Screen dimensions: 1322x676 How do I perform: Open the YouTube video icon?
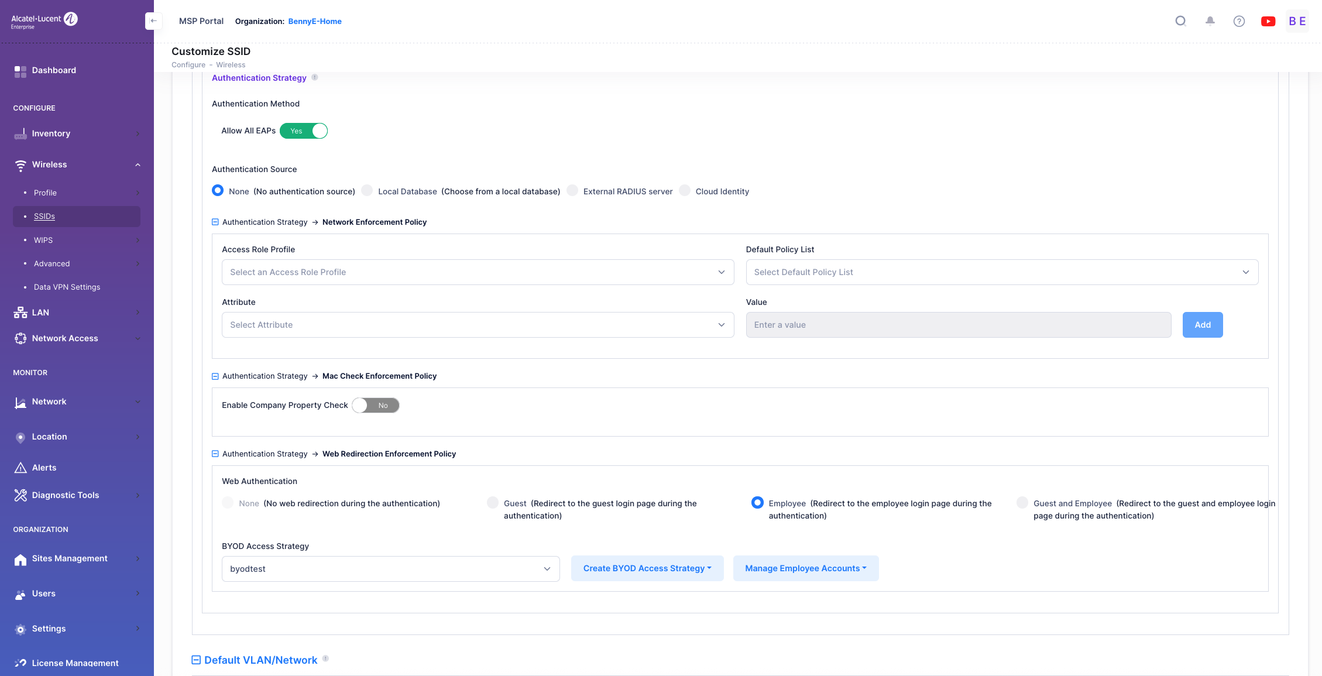click(x=1268, y=21)
